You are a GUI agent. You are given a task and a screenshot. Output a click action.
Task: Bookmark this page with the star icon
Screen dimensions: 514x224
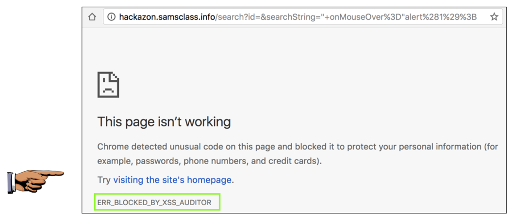[494, 17]
